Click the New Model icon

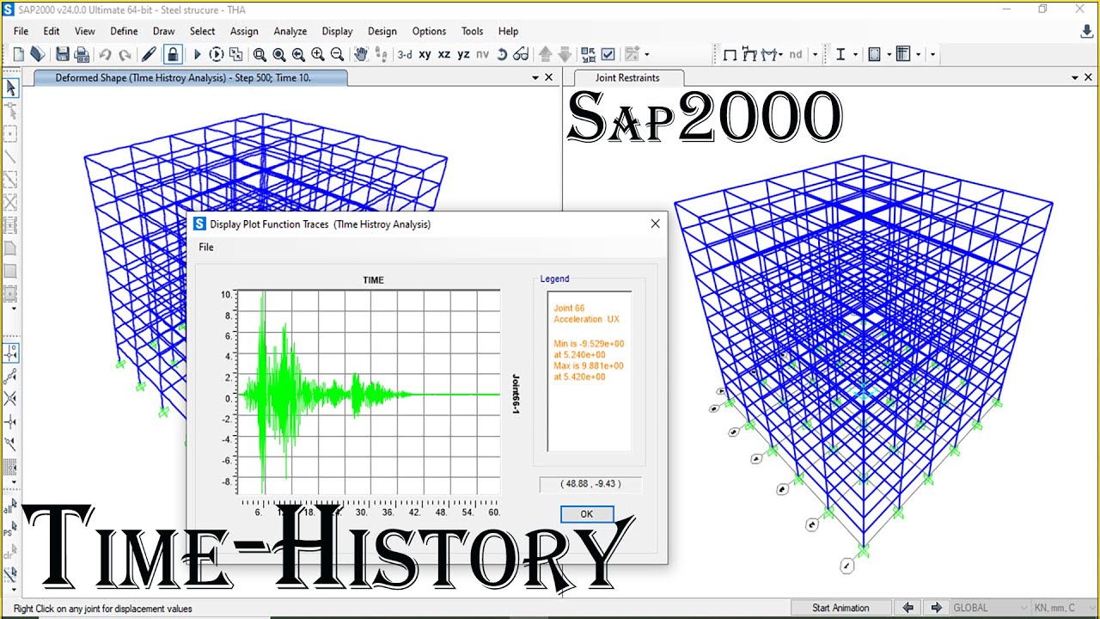pyautogui.click(x=18, y=54)
